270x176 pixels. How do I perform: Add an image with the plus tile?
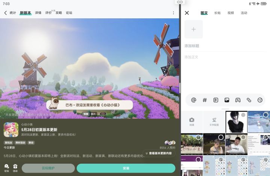(193, 29)
